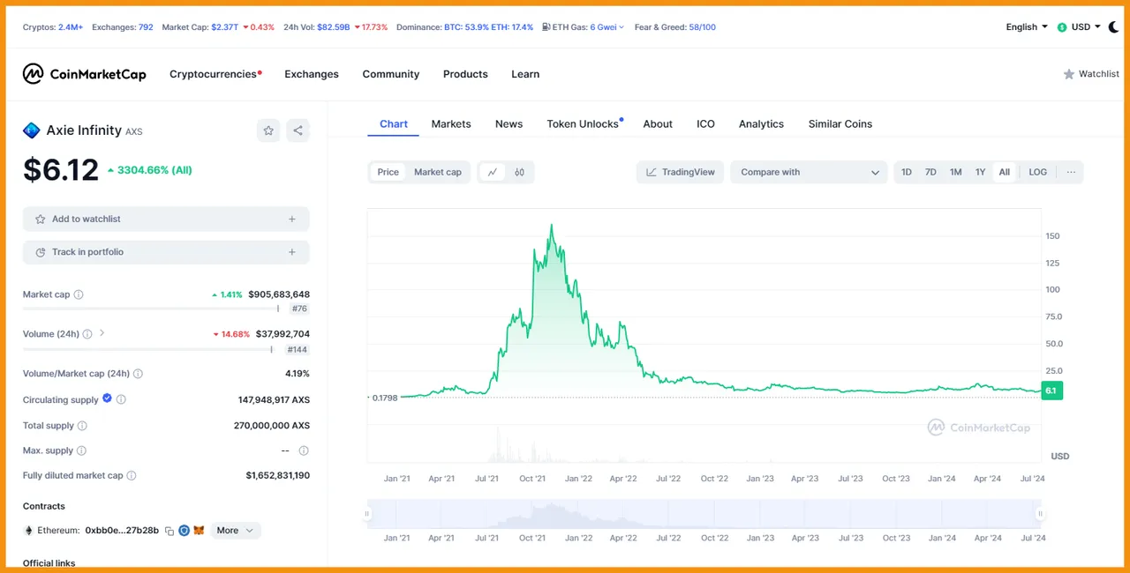Click Max. supply label info icon

point(81,450)
